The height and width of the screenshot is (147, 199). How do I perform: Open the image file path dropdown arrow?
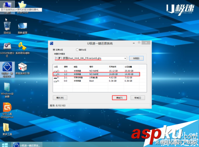pos(125,58)
